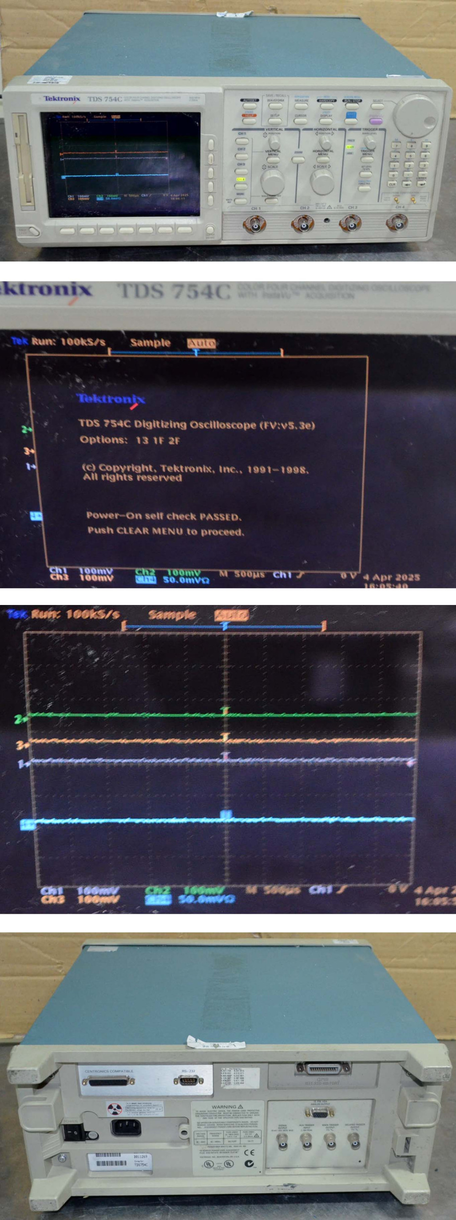Tap keypad digit 7
Viewport: 456px width, 1220px height.
click(396, 146)
